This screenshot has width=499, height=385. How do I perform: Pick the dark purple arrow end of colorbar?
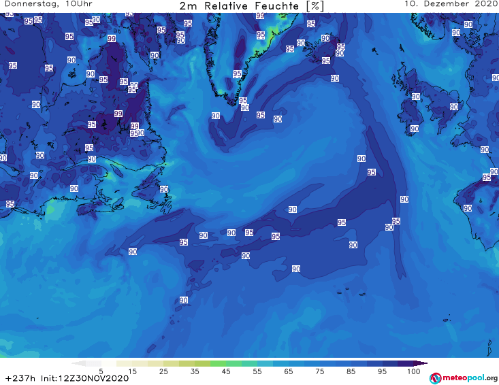pos(422,363)
